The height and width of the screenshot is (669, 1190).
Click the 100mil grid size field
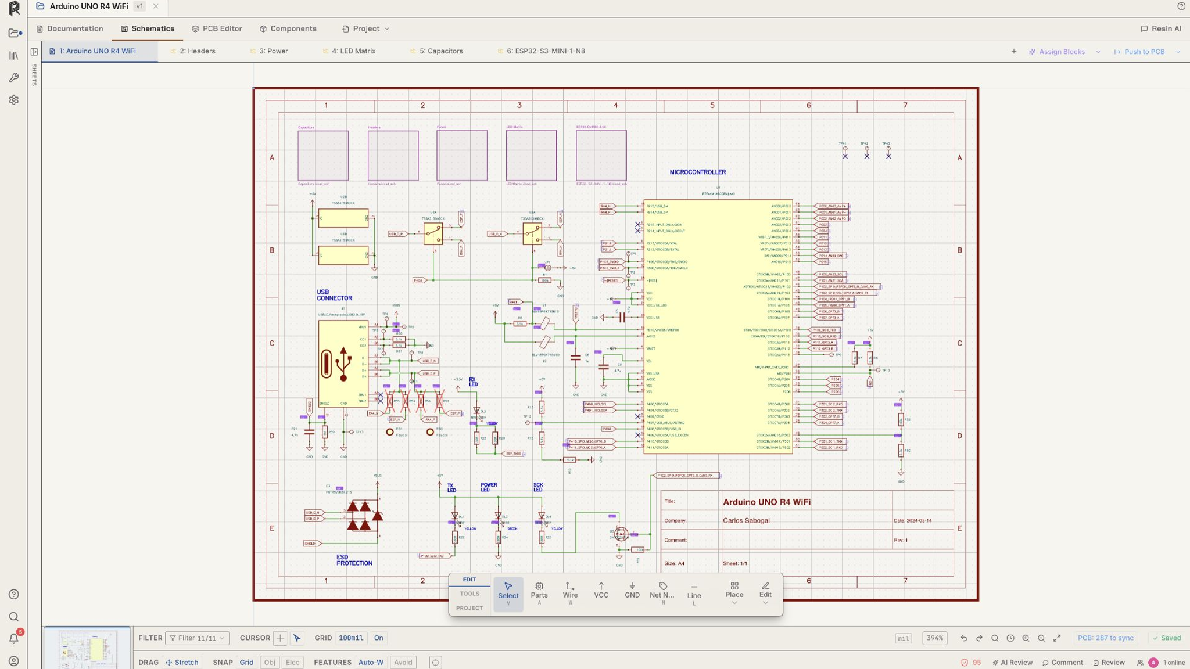pos(351,638)
